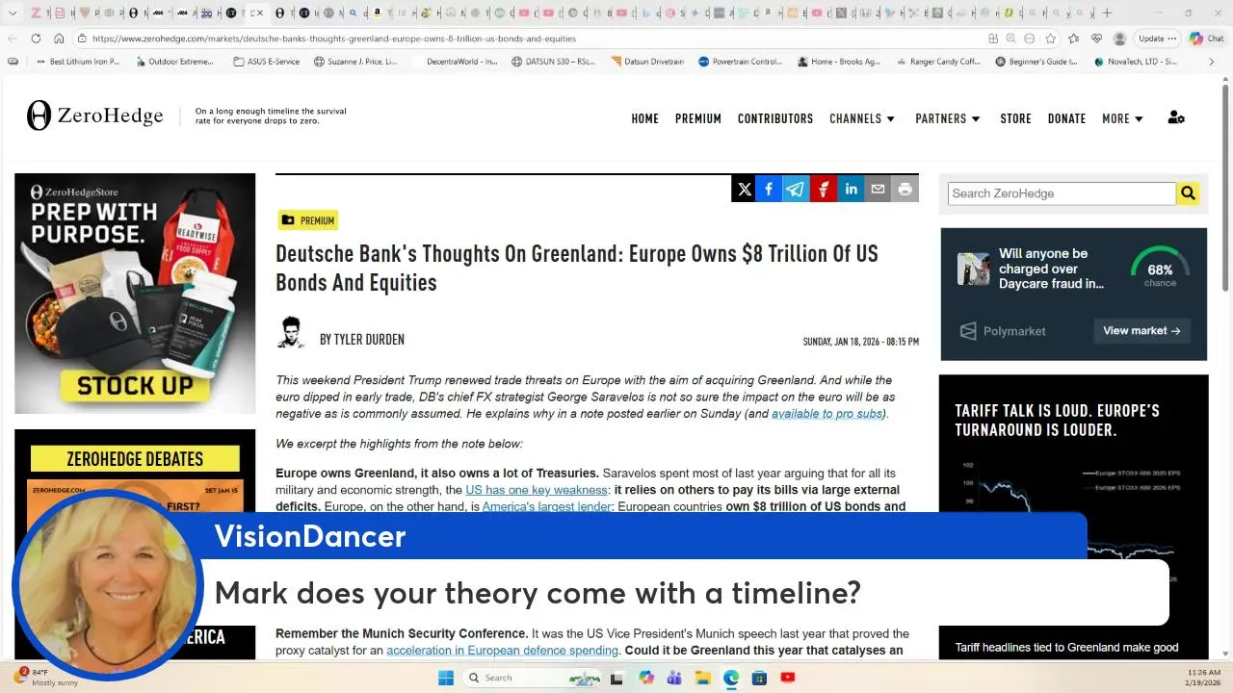Open the 'Prep With Purpose' store ad
Image resolution: width=1233 pixels, height=693 pixels.
(x=135, y=294)
